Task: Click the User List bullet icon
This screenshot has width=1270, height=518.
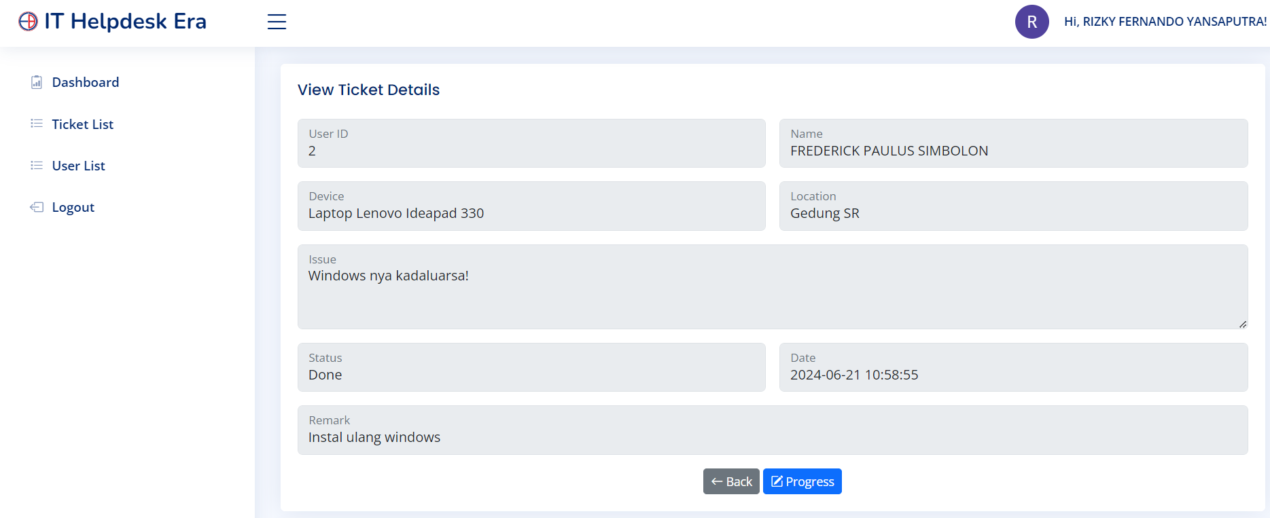Action: click(x=37, y=166)
